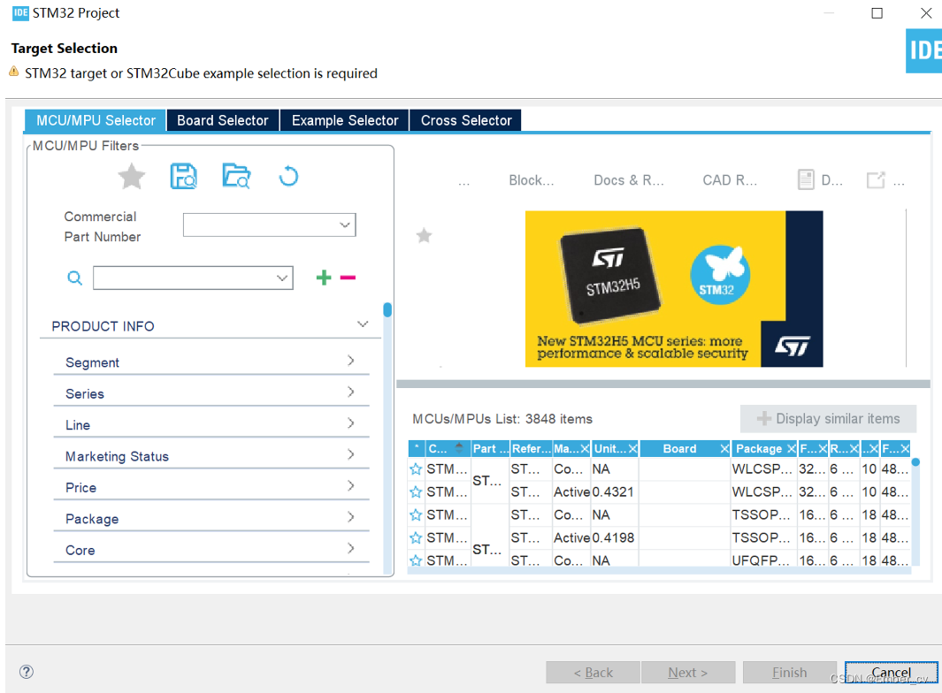Click the load search folder icon

[x=236, y=177]
